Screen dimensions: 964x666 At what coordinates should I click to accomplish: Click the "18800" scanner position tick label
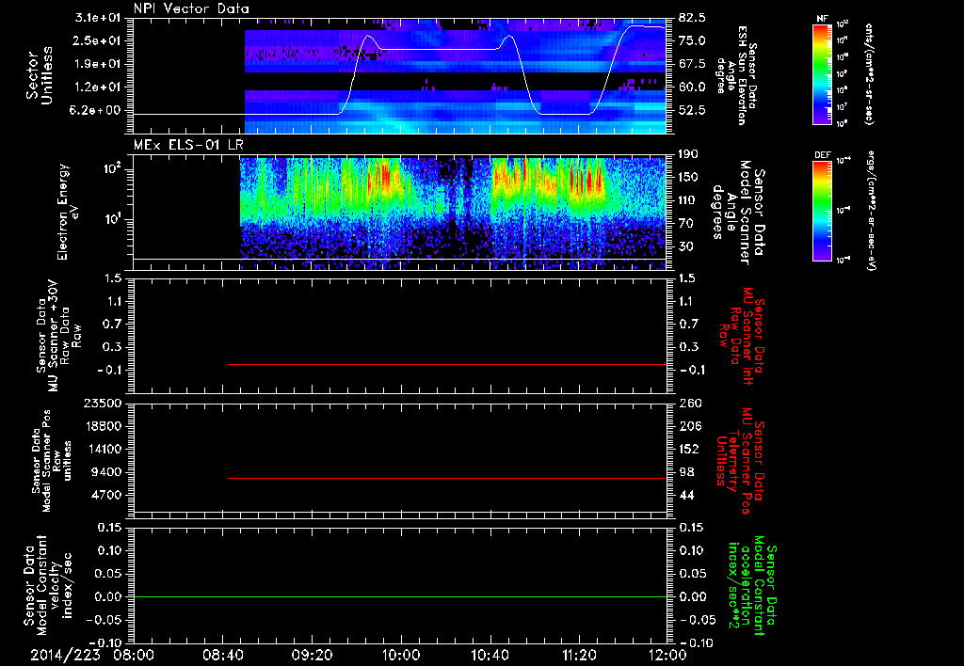point(104,426)
